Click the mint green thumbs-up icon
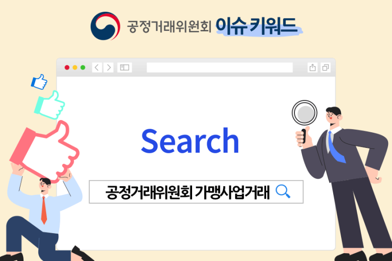Viewport: 392px width, 261px height. point(49,105)
